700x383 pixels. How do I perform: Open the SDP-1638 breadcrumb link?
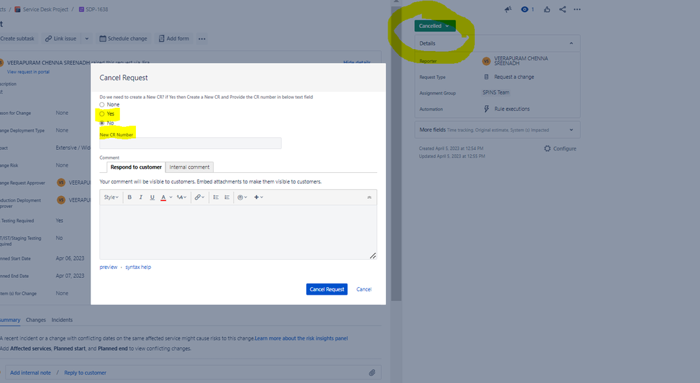[x=97, y=9]
